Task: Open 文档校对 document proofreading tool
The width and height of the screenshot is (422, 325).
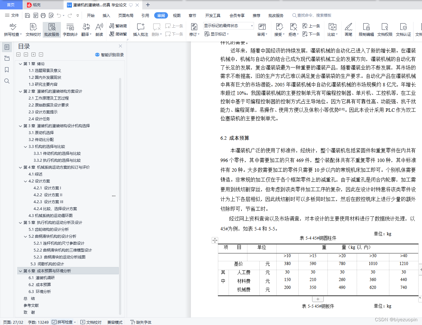Action: click(x=33, y=30)
